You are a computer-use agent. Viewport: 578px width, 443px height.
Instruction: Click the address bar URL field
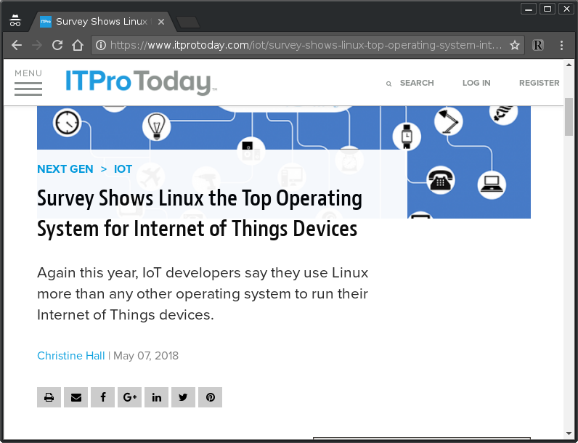(306, 45)
